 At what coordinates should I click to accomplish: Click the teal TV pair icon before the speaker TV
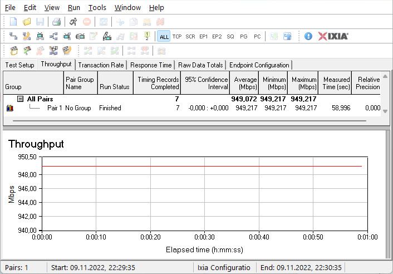click(67, 36)
